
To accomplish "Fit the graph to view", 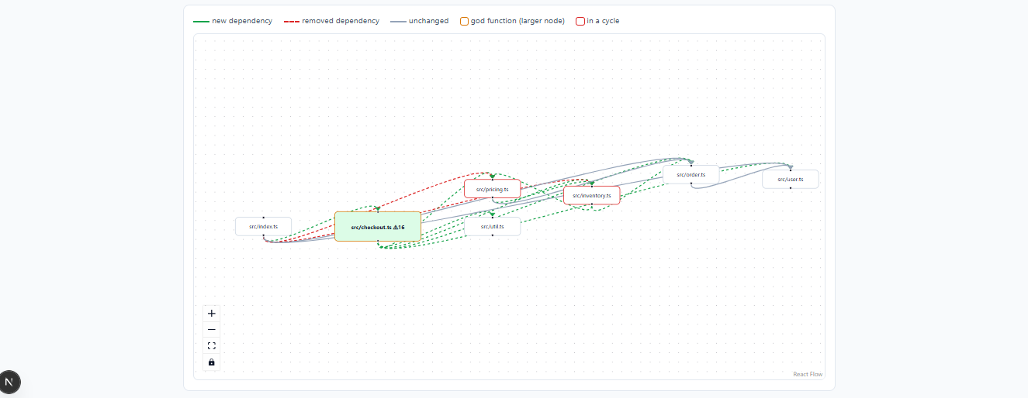I will tap(212, 346).
